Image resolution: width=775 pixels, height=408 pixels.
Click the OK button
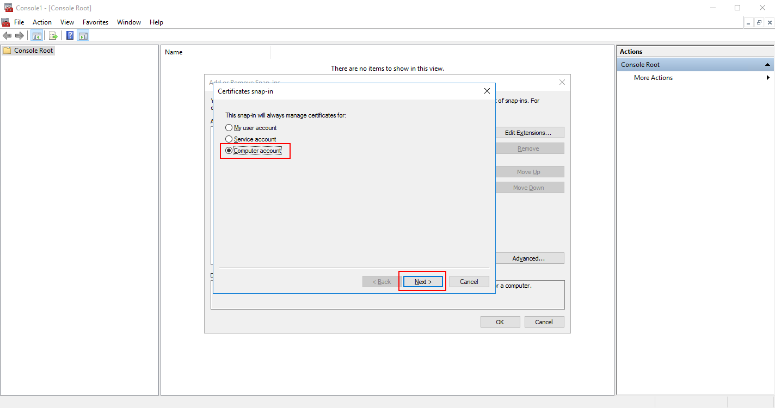(x=500, y=322)
